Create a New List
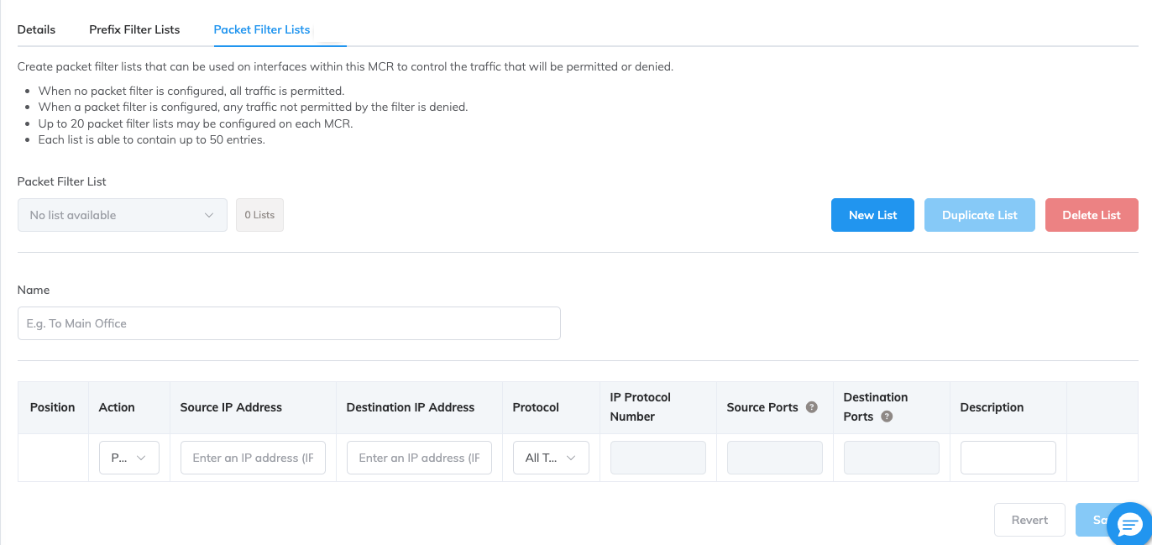 872,215
